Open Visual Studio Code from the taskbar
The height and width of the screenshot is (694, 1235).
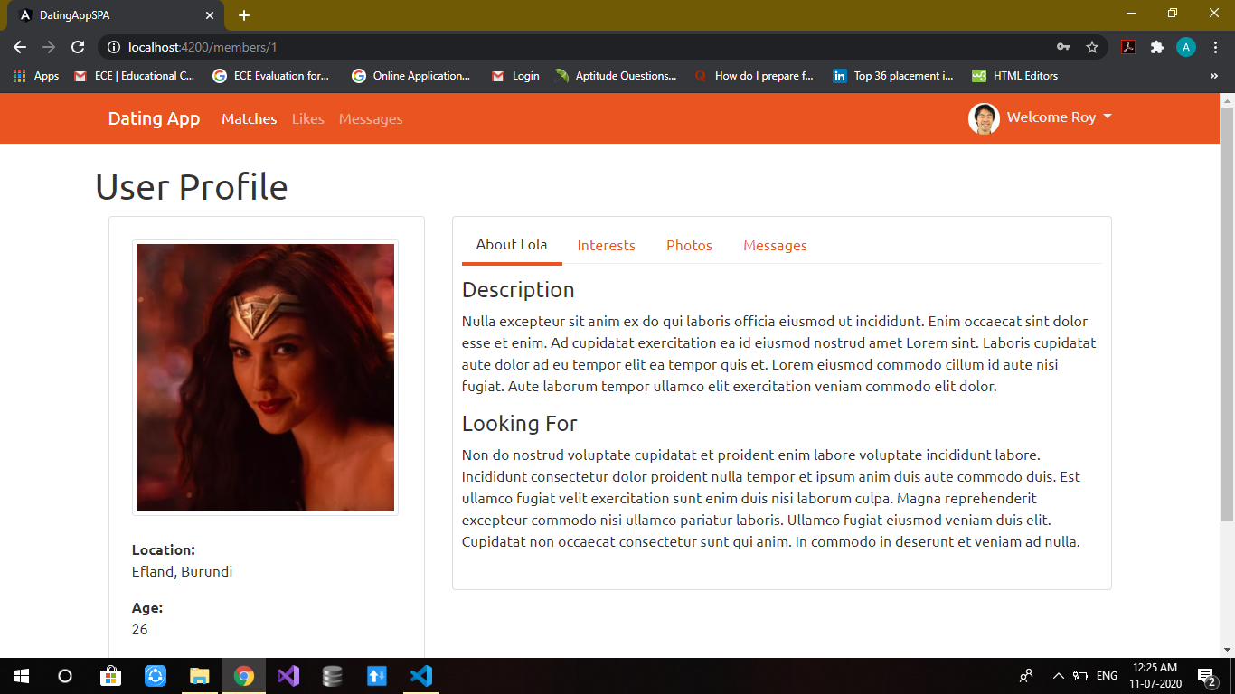420,676
